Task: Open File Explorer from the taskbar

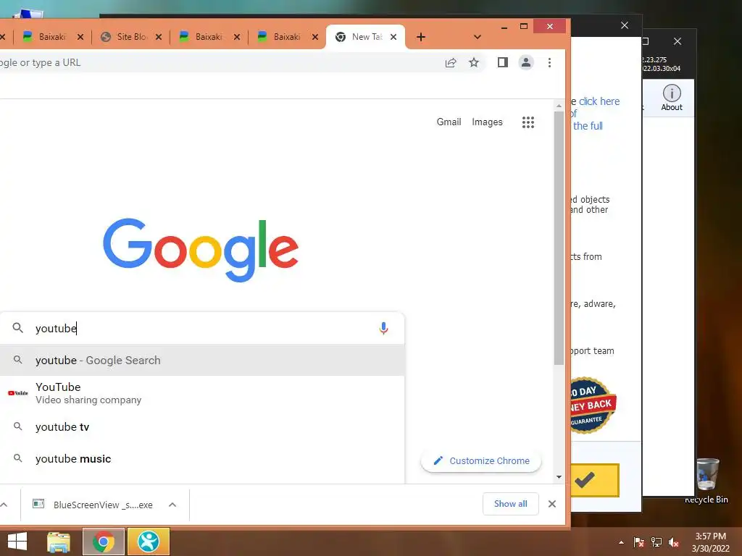Action: tap(59, 542)
